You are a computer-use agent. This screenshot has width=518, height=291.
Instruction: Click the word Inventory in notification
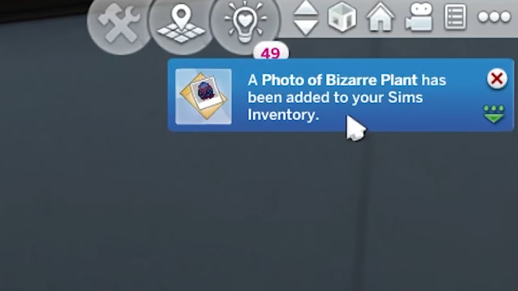click(283, 115)
